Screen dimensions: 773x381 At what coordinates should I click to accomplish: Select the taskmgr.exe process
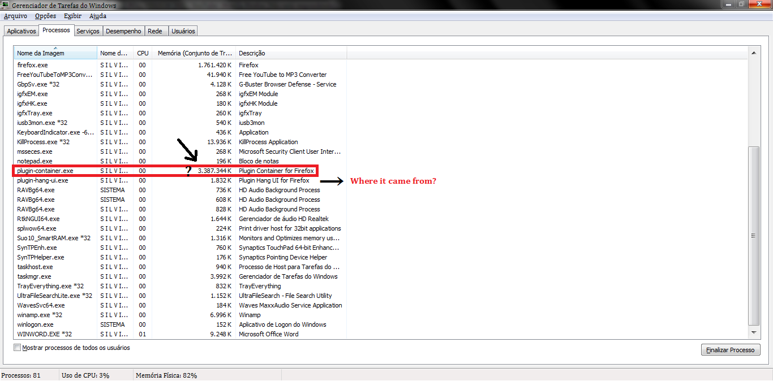(181, 276)
